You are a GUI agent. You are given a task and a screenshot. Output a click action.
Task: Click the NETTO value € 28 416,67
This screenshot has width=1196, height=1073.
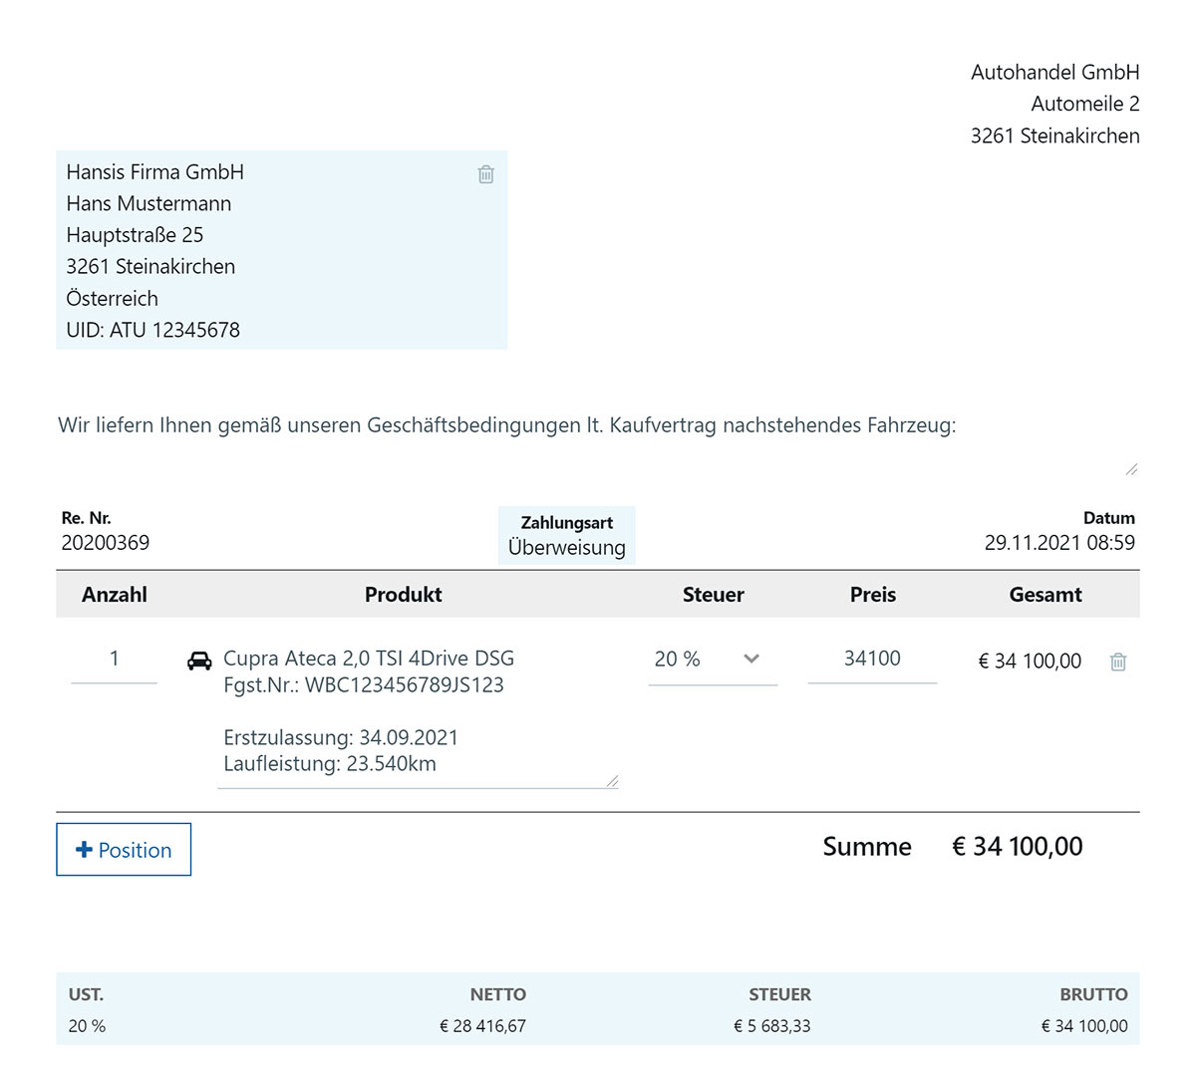point(482,1026)
